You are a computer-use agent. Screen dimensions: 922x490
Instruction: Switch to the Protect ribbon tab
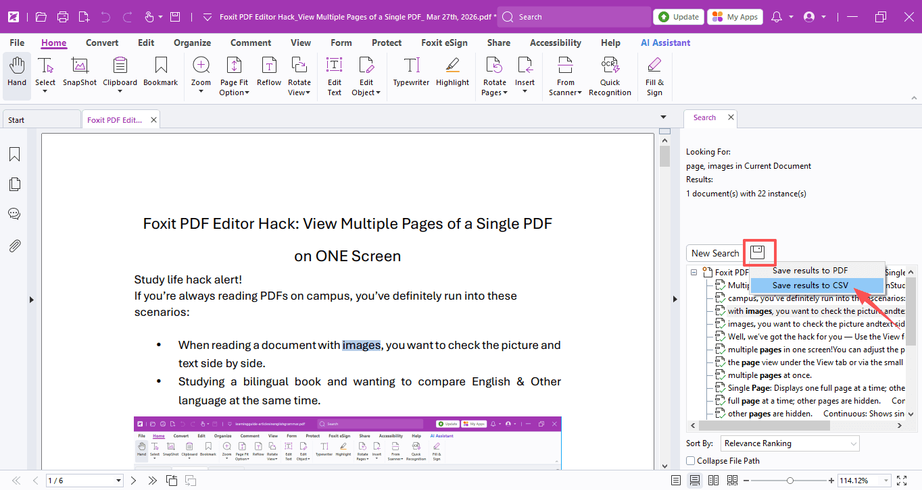click(387, 43)
